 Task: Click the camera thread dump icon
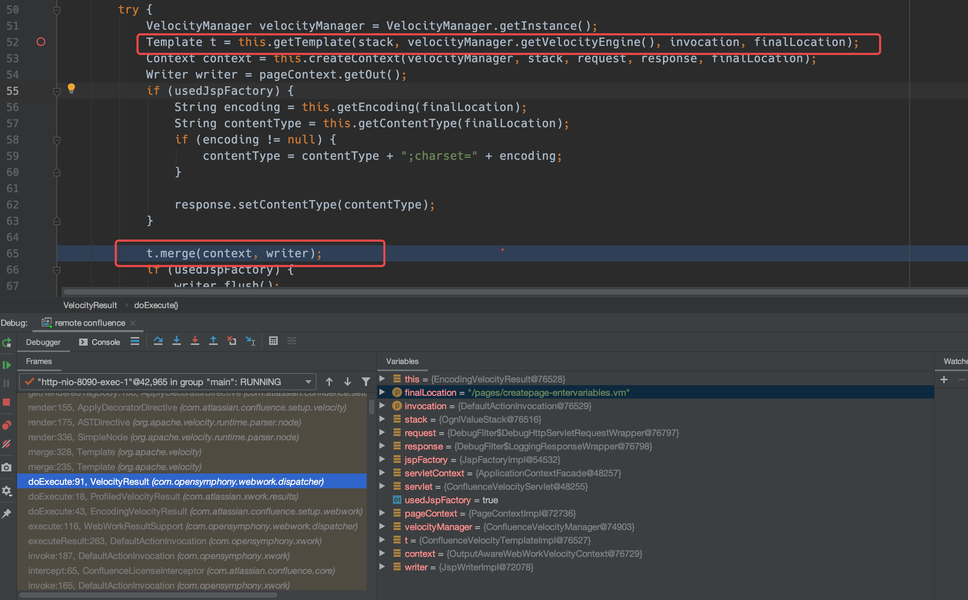6,467
